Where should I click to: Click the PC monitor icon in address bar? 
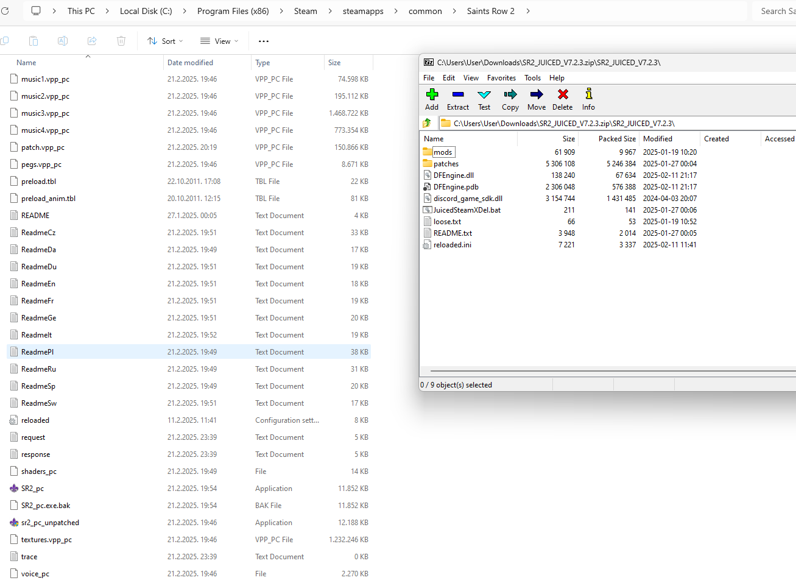36,11
